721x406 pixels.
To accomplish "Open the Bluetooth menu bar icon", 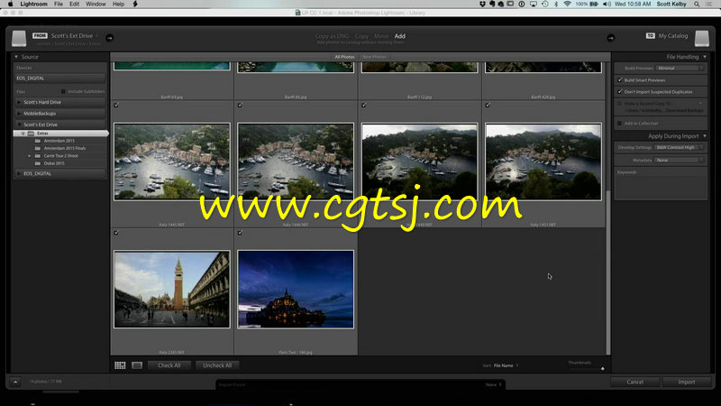I will point(556,4).
